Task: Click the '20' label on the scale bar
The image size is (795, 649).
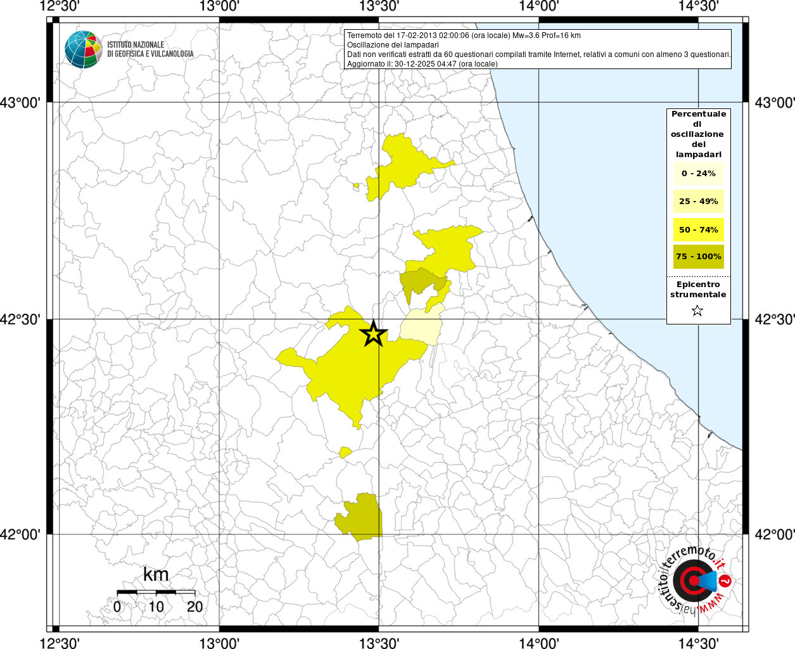Action: 195,607
